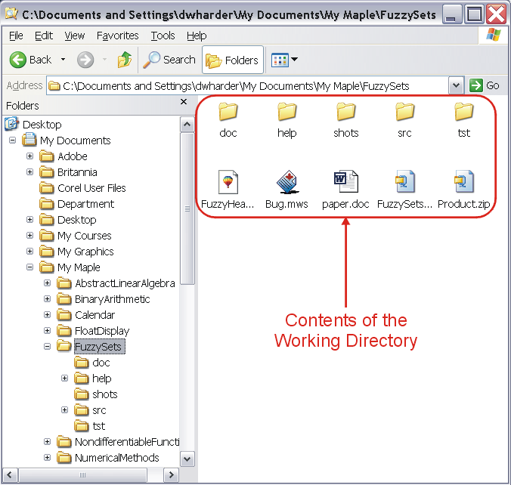Image resolution: width=511 pixels, height=485 pixels.
Task: Click the Search toolbar button
Action: coord(170,60)
